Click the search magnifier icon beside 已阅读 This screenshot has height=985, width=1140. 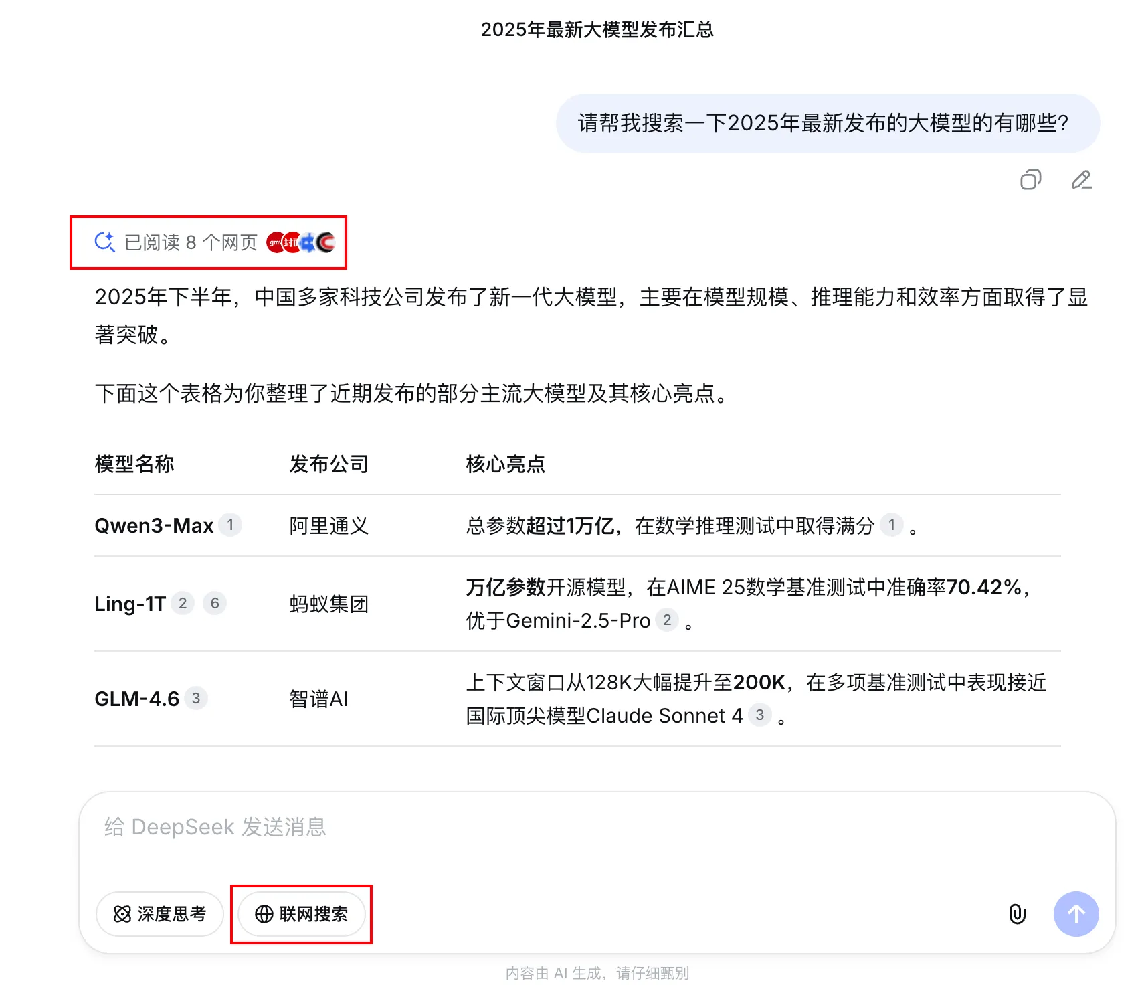[104, 242]
